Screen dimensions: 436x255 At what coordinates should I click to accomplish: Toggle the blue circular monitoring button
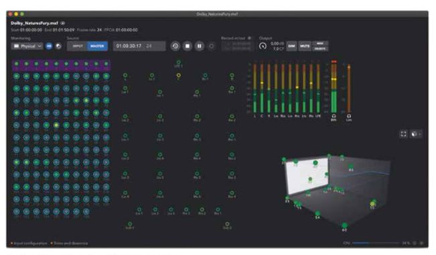click(49, 46)
